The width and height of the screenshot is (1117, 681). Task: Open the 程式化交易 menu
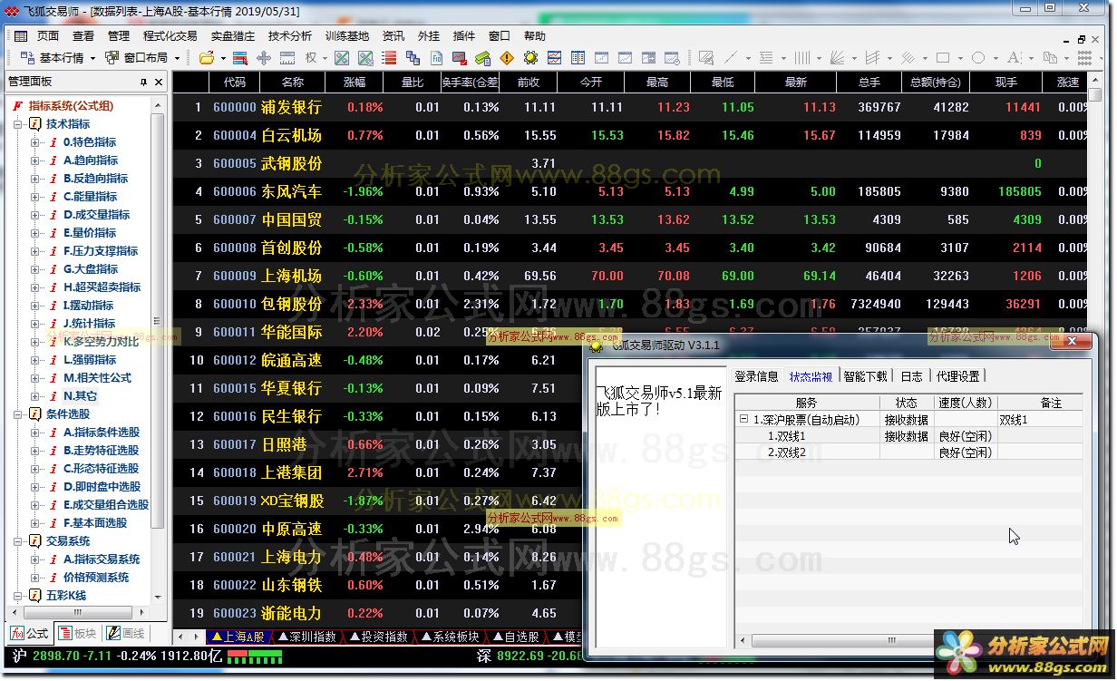pyautogui.click(x=170, y=36)
